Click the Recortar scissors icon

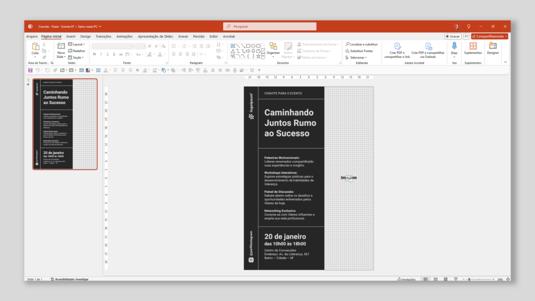tap(44, 45)
